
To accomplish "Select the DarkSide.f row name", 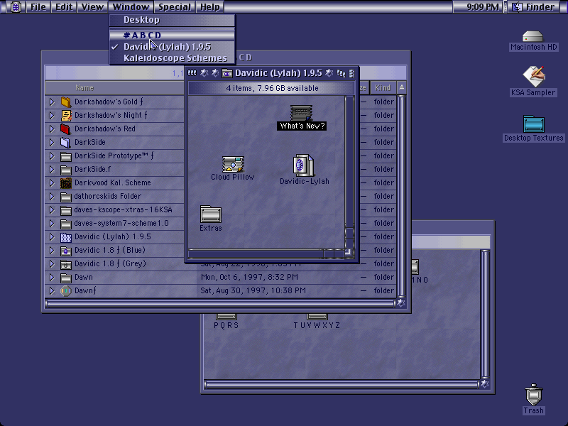I will (92, 169).
